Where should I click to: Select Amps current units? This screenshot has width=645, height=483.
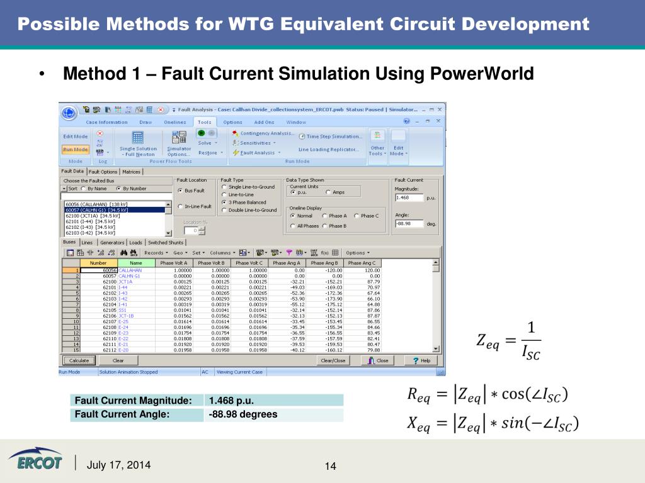(328, 192)
